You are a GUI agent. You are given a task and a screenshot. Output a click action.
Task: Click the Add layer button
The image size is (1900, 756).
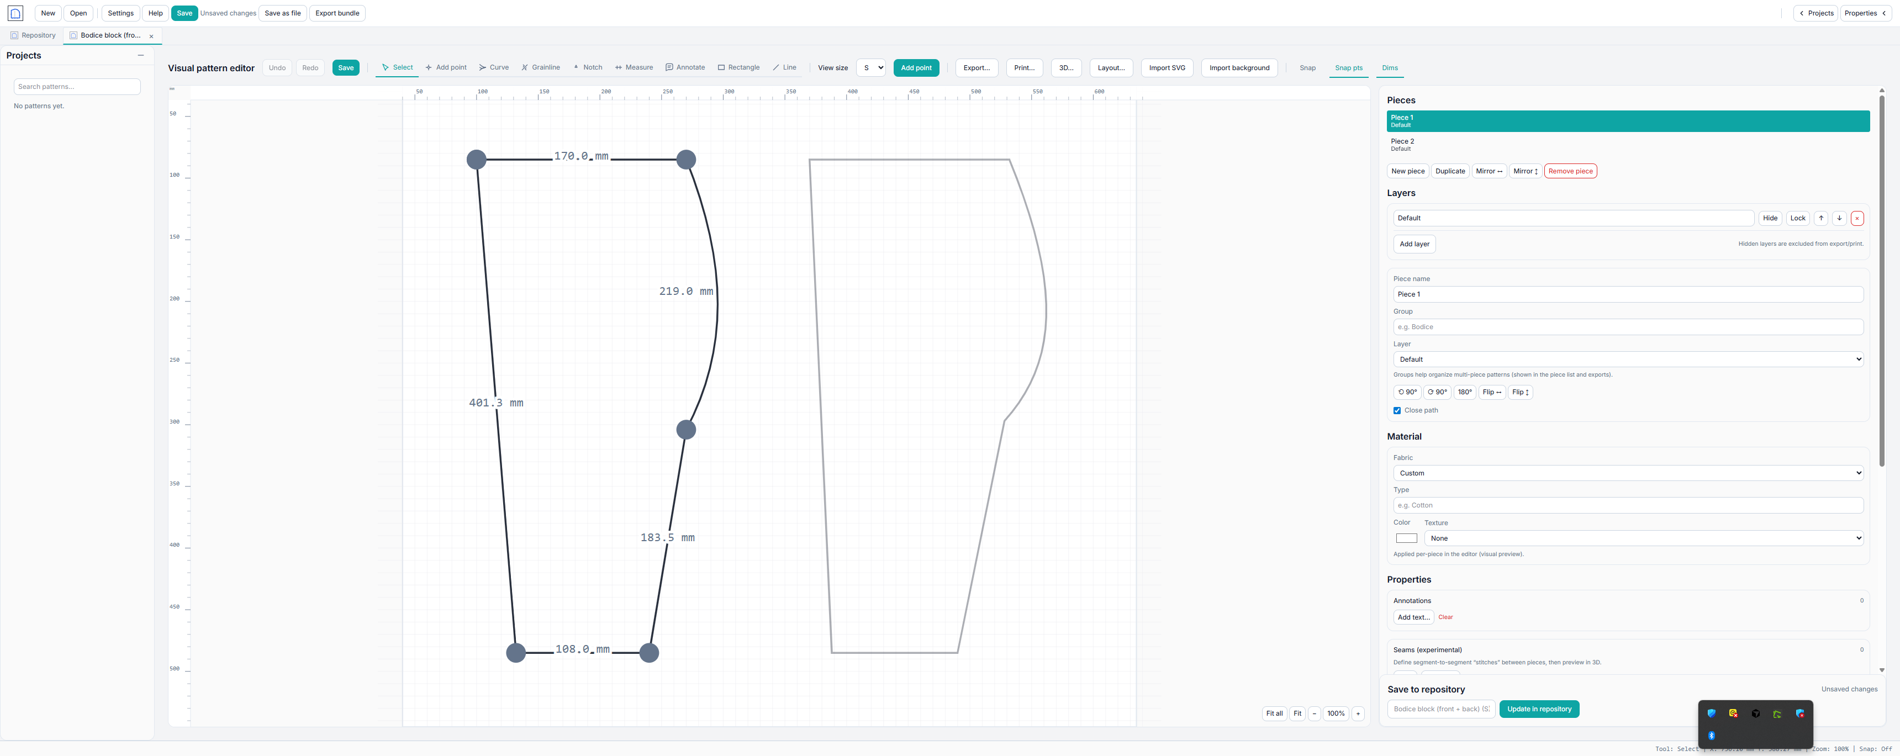1414,244
